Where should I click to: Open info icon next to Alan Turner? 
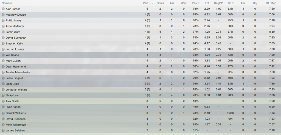(3, 9)
